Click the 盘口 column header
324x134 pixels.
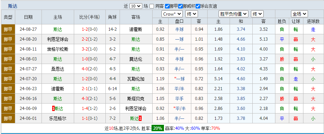pos(179,21)
